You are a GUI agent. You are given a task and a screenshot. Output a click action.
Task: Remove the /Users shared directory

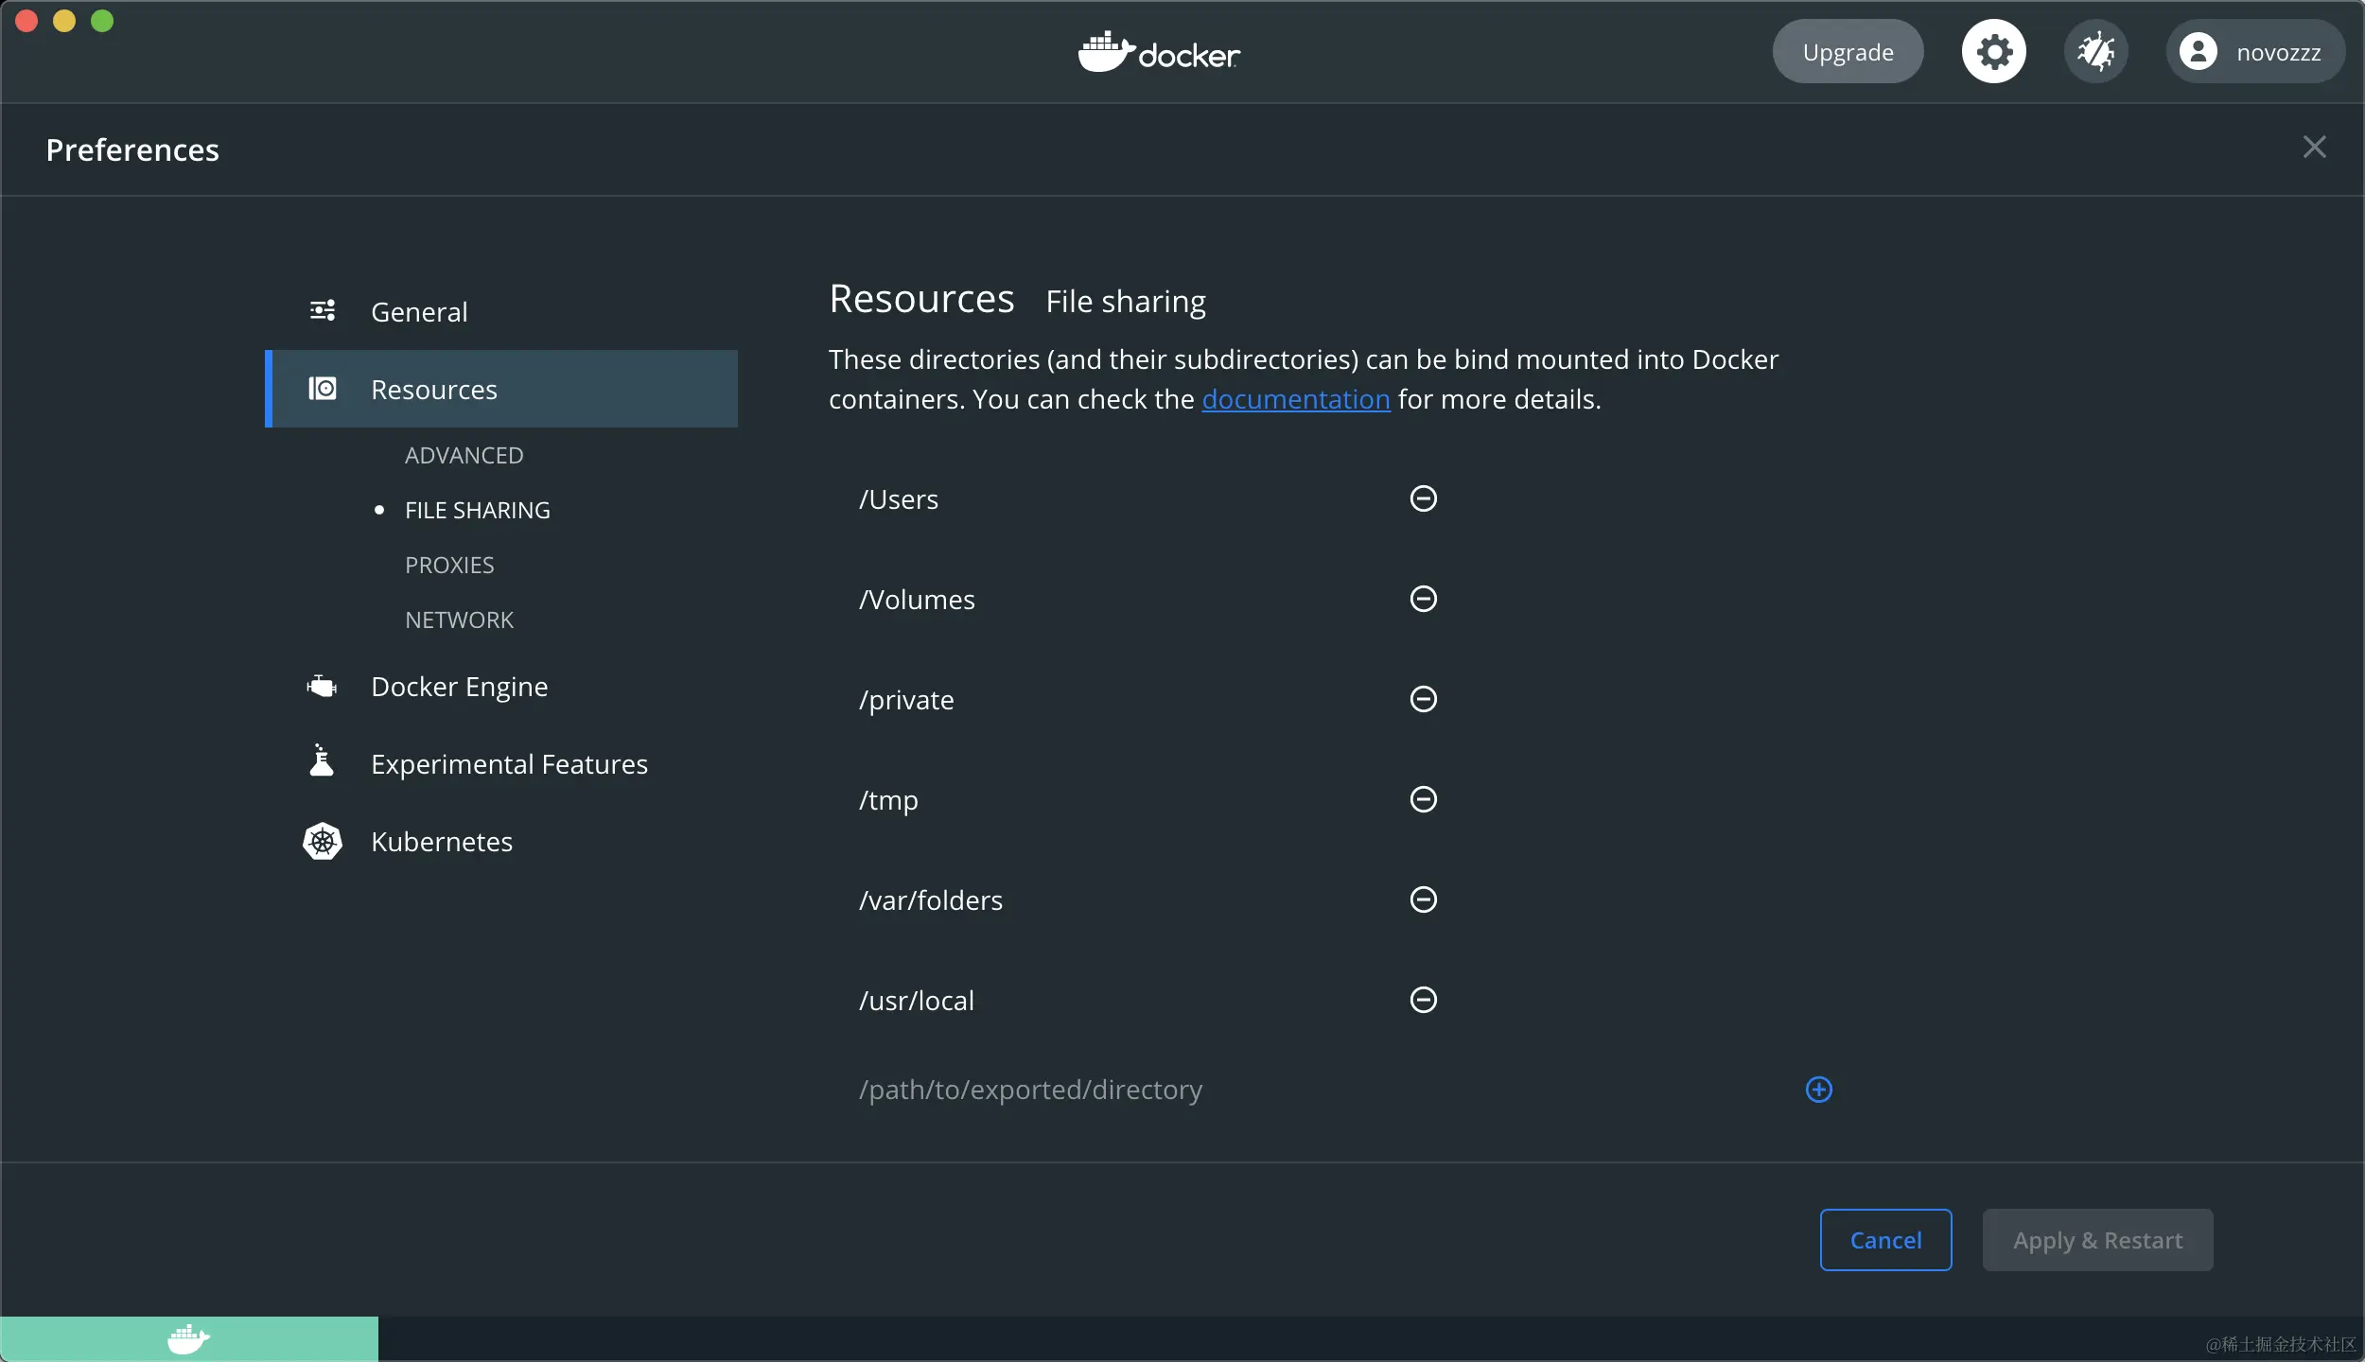pyautogui.click(x=1423, y=498)
